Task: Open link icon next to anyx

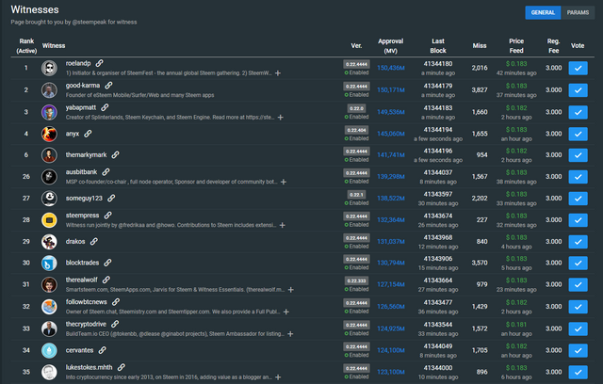Action: coord(88,134)
